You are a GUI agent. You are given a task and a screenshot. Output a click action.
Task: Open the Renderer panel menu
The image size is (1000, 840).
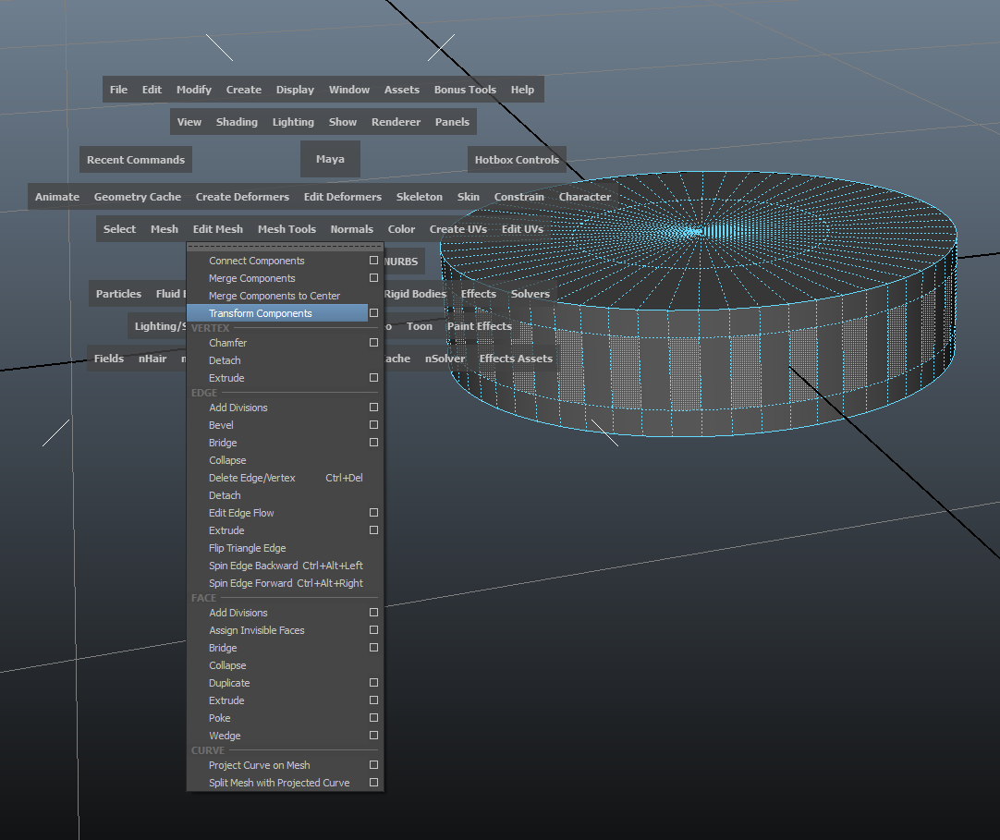pos(396,122)
